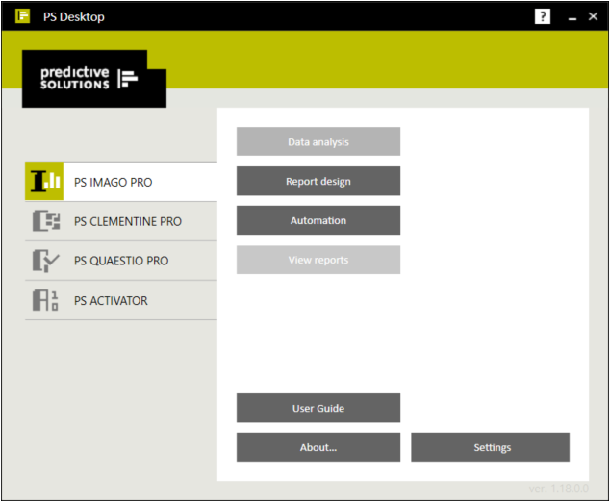Click the PS CLEMENTINE PRO icon

click(x=46, y=221)
